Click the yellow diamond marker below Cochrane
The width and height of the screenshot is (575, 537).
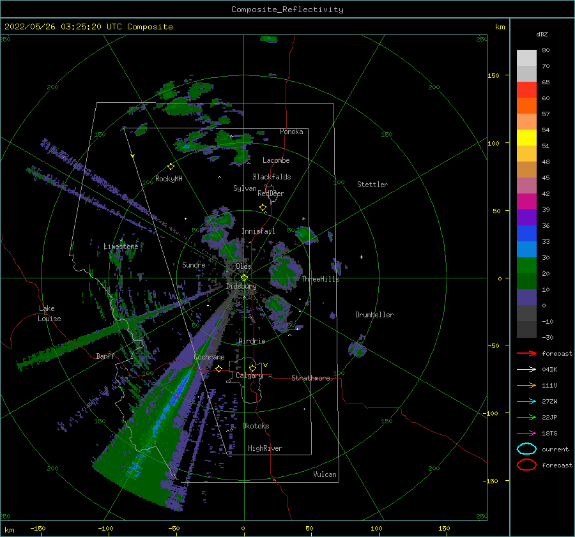219,368
